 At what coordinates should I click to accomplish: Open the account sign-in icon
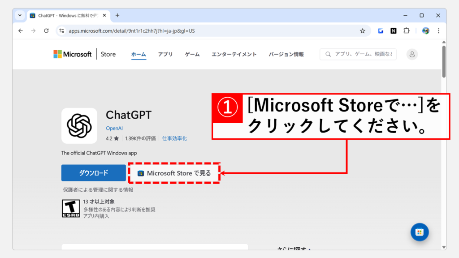412,54
